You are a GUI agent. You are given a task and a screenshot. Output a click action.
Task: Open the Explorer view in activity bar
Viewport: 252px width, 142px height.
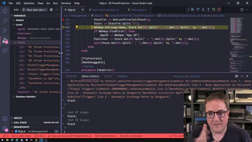[5, 11]
